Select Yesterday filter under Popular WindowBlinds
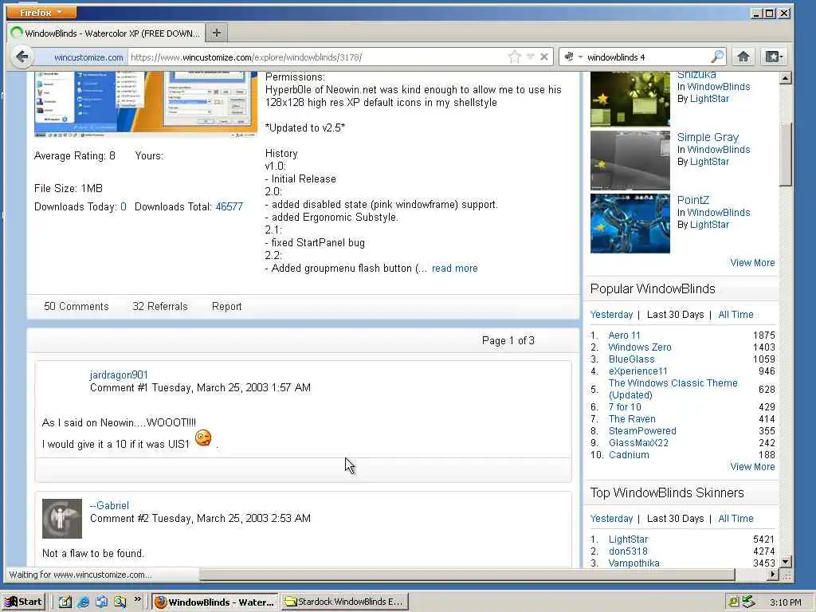816x612 pixels. click(x=611, y=315)
